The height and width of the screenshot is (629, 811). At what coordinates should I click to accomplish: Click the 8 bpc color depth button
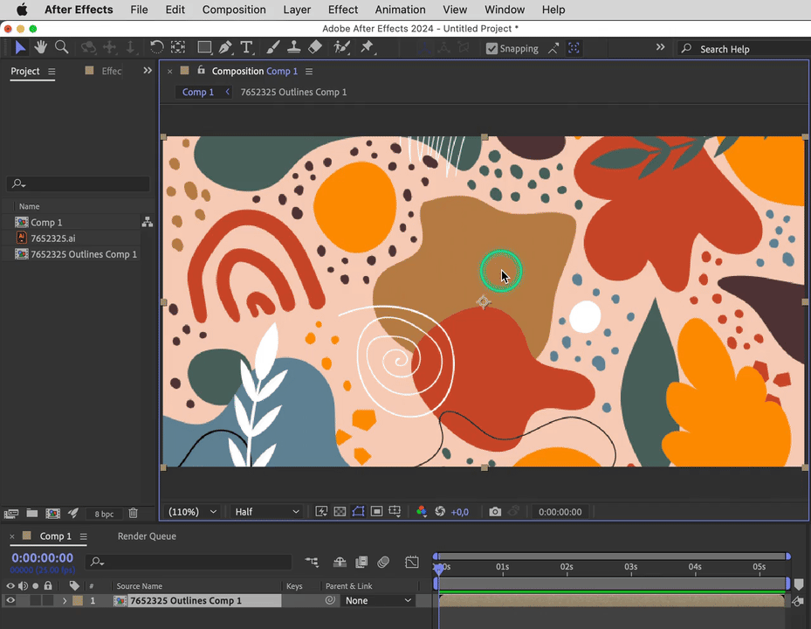click(x=104, y=514)
